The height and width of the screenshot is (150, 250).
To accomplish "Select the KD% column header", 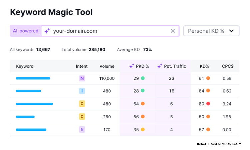I will [x=204, y=66].
